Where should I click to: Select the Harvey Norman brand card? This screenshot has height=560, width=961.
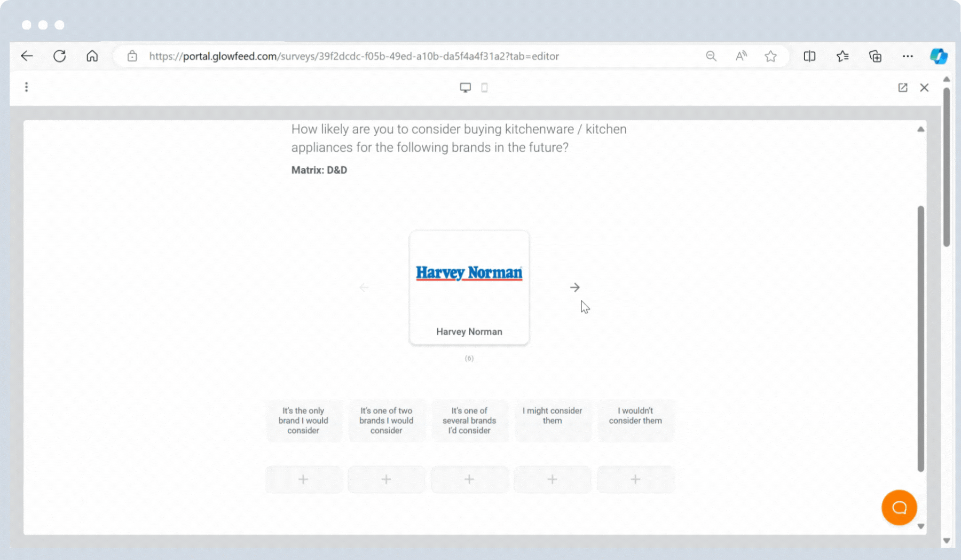(469, 287)
